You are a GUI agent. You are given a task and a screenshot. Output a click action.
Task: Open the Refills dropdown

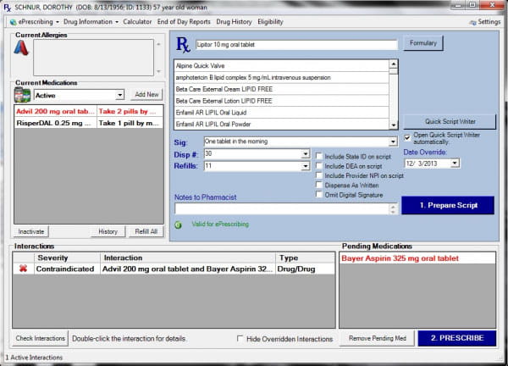point(305,167)
